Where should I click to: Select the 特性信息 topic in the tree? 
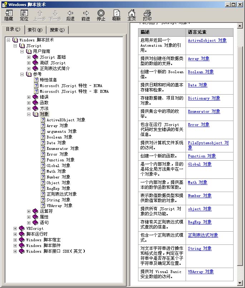(48, 80)
